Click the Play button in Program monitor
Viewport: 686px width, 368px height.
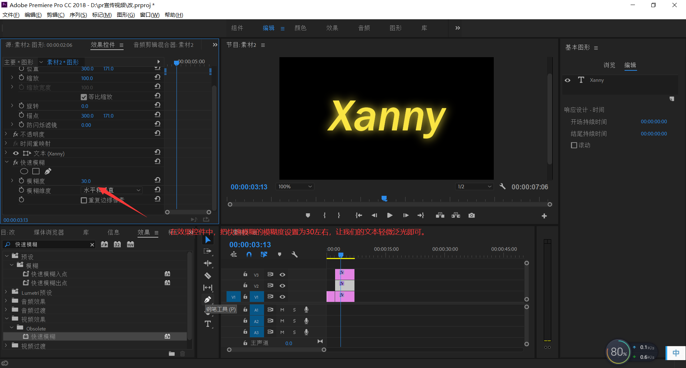click(390, 215)
